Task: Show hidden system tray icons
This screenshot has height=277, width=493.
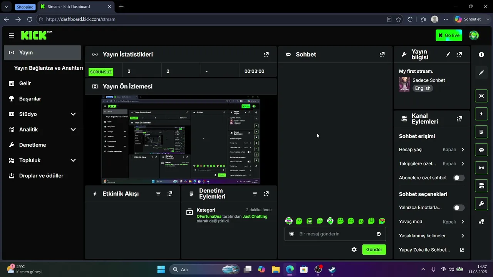Action: coord(423,269)
